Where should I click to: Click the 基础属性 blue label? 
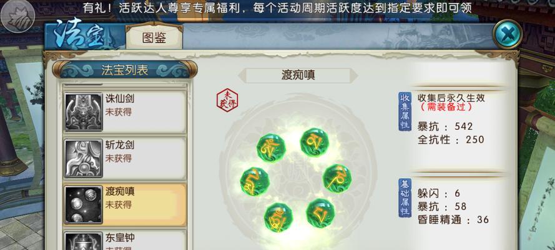click(405, 198)
